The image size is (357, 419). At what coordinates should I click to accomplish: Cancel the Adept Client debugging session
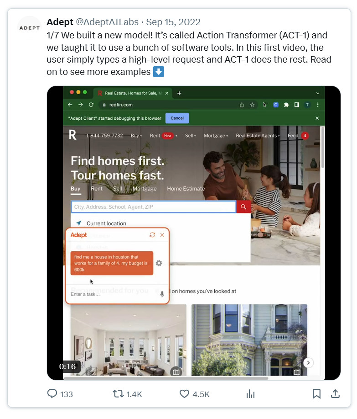pos(177,118)
